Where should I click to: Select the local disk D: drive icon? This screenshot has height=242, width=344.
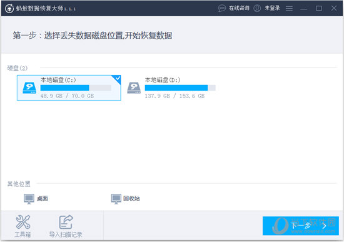coord(134,88)
